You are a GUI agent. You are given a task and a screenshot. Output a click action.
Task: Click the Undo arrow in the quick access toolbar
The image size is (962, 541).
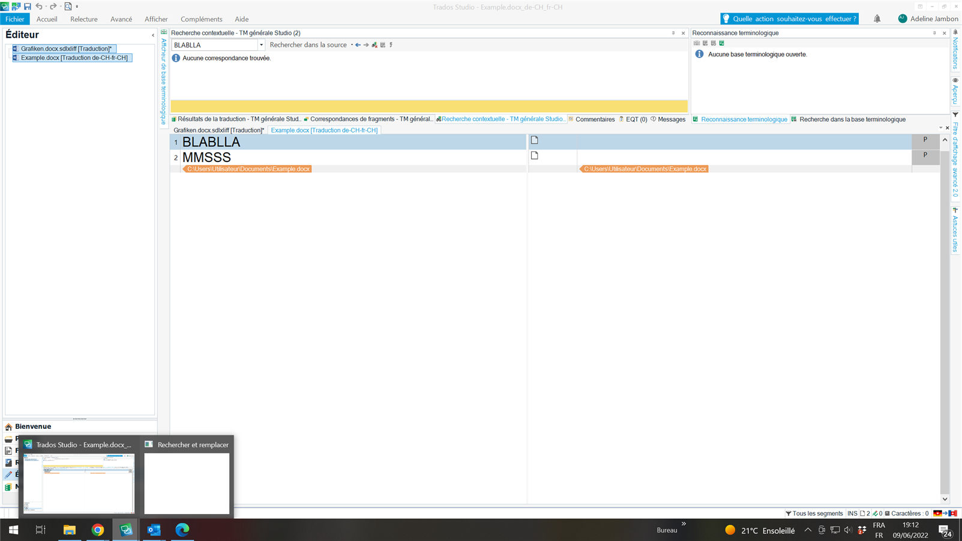39,6
